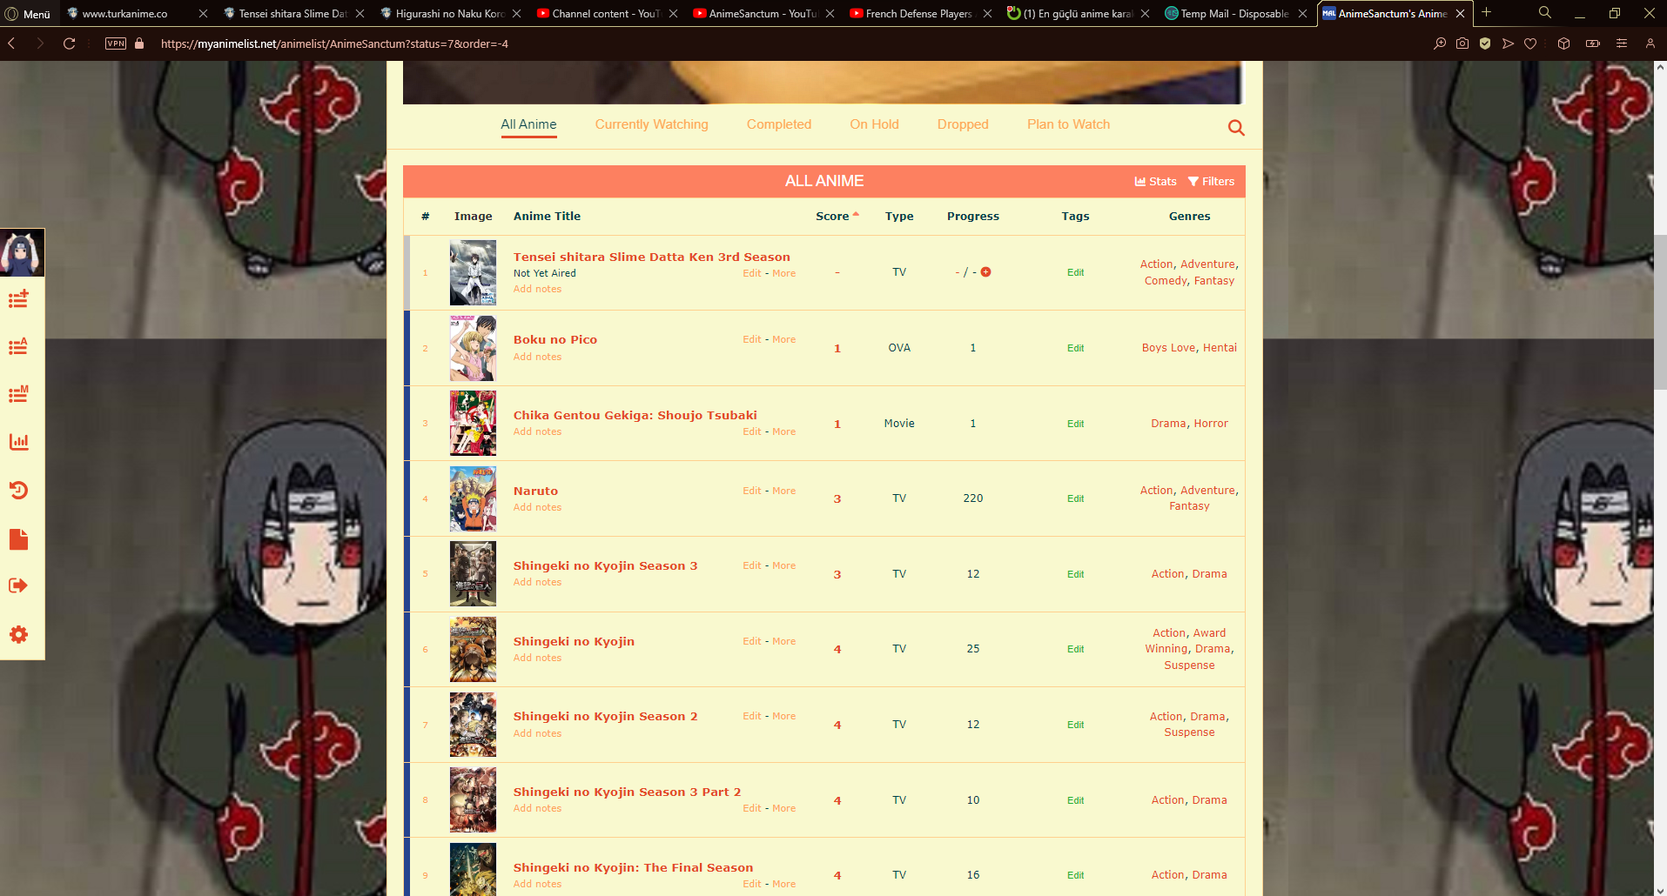The height and width of the screenshot is (896, 1667).
Task: Go back using browser back arrow
Action: (11, 43)
